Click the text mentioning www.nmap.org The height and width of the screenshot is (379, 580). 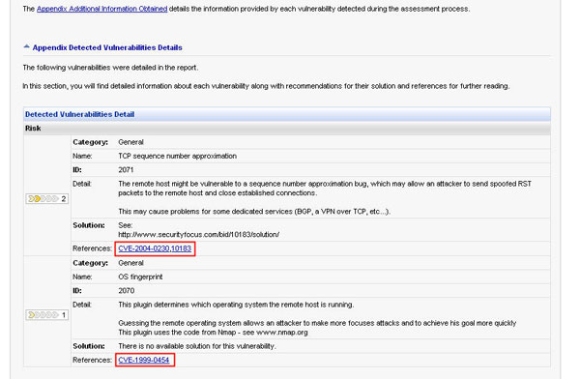[213, 333]
